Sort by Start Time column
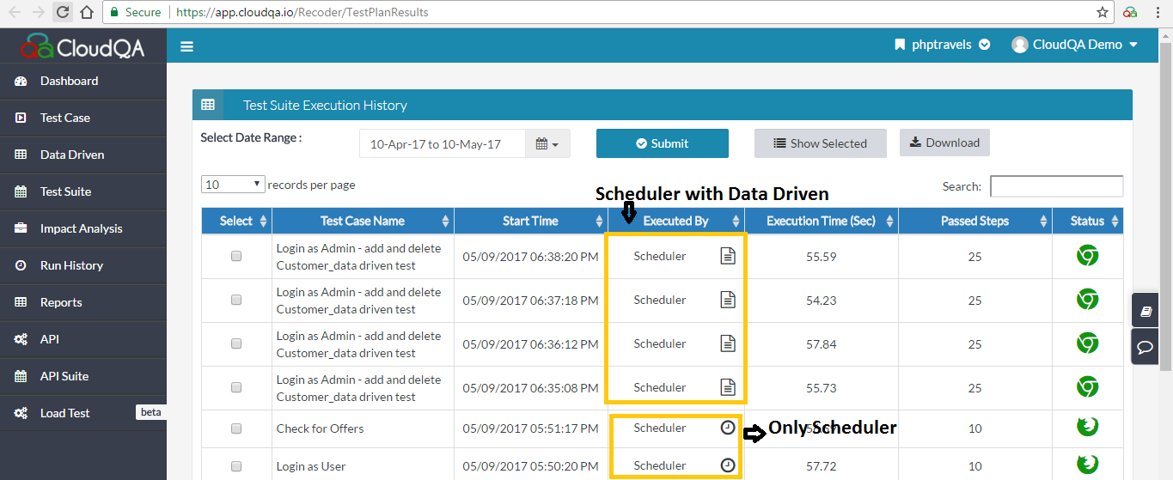The width and height of the screenshot is (1173, 480). tap(531, 221)
